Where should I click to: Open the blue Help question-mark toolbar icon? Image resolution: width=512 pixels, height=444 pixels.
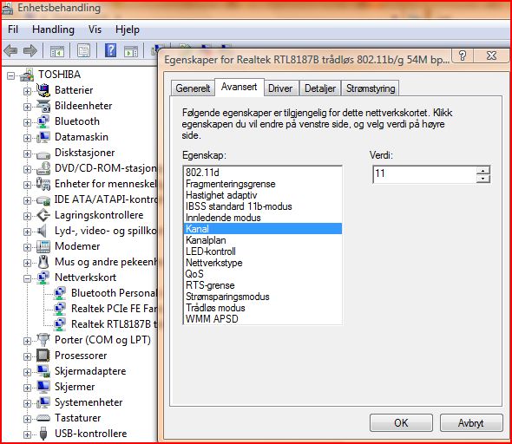[x=111, y=50]
